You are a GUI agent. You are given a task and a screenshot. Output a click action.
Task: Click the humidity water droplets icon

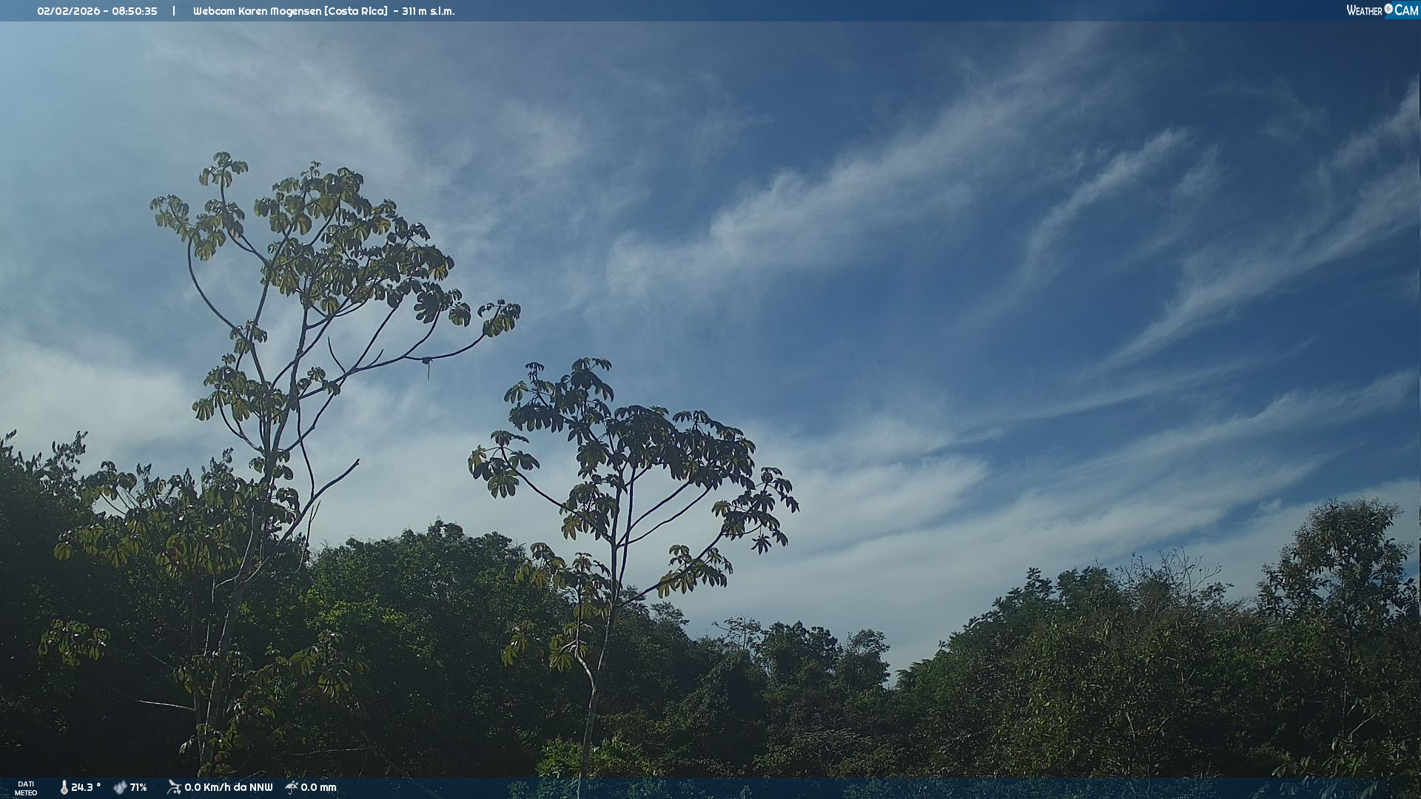(120, 787)
